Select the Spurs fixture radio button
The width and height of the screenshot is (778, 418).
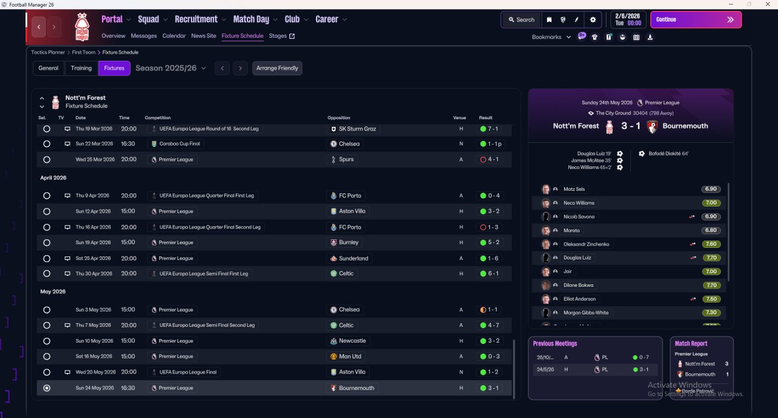coord(47,160)
